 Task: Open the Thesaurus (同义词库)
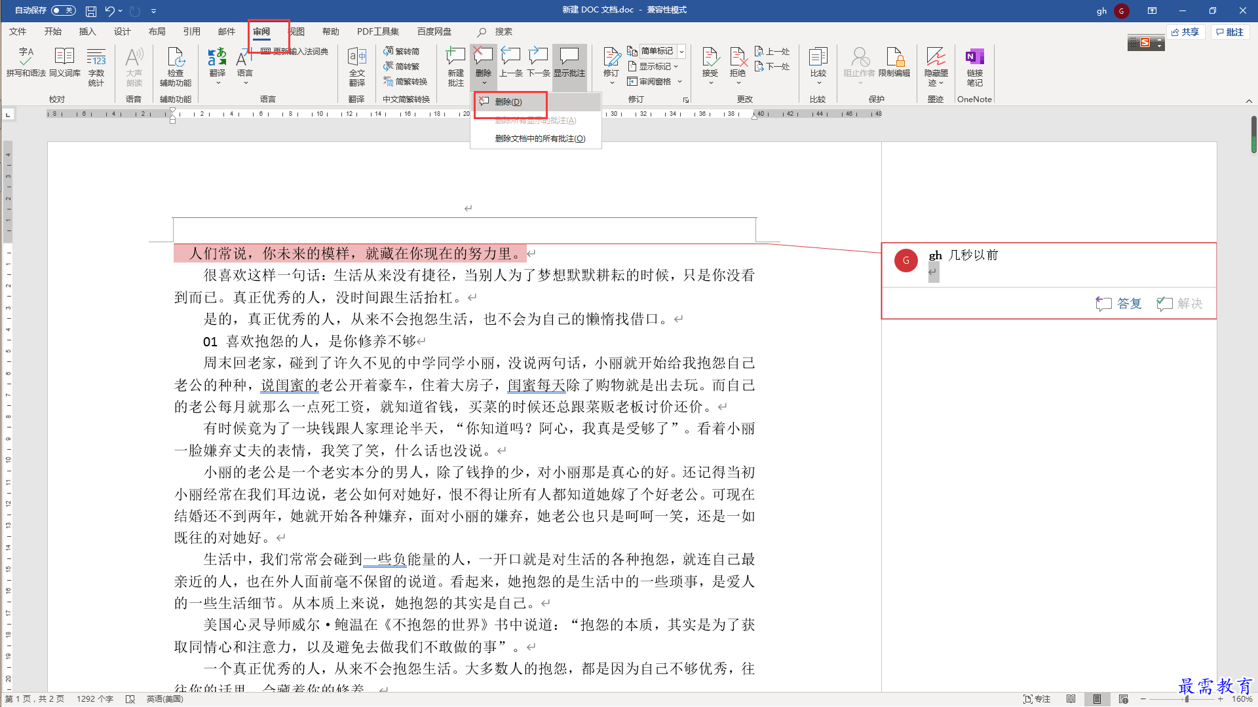[64, 63]
